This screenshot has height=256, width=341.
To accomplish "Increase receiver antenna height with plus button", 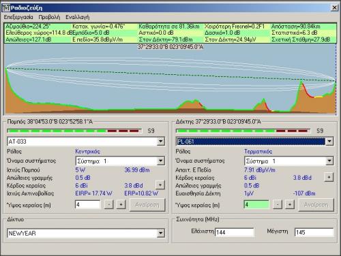I will point(290,205).
